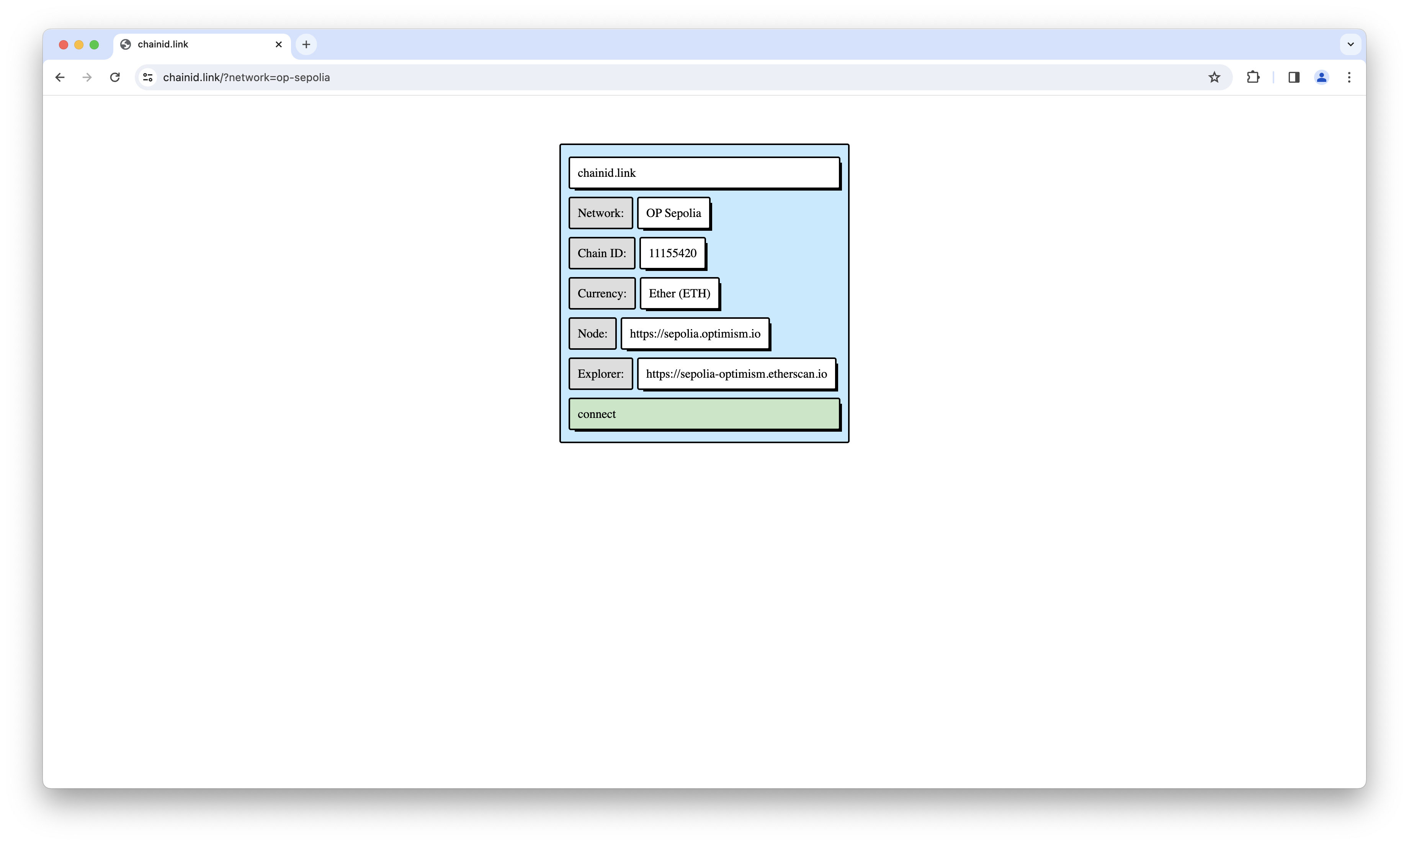Click the browser bookmark star icon

coord(1215,77)
